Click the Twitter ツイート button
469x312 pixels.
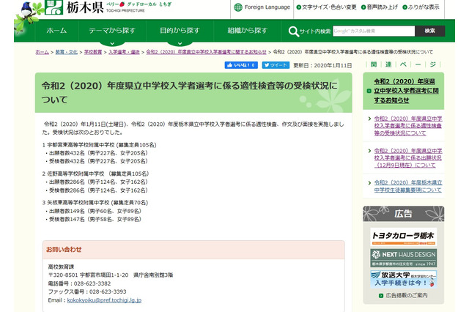[x=276, y=65]
